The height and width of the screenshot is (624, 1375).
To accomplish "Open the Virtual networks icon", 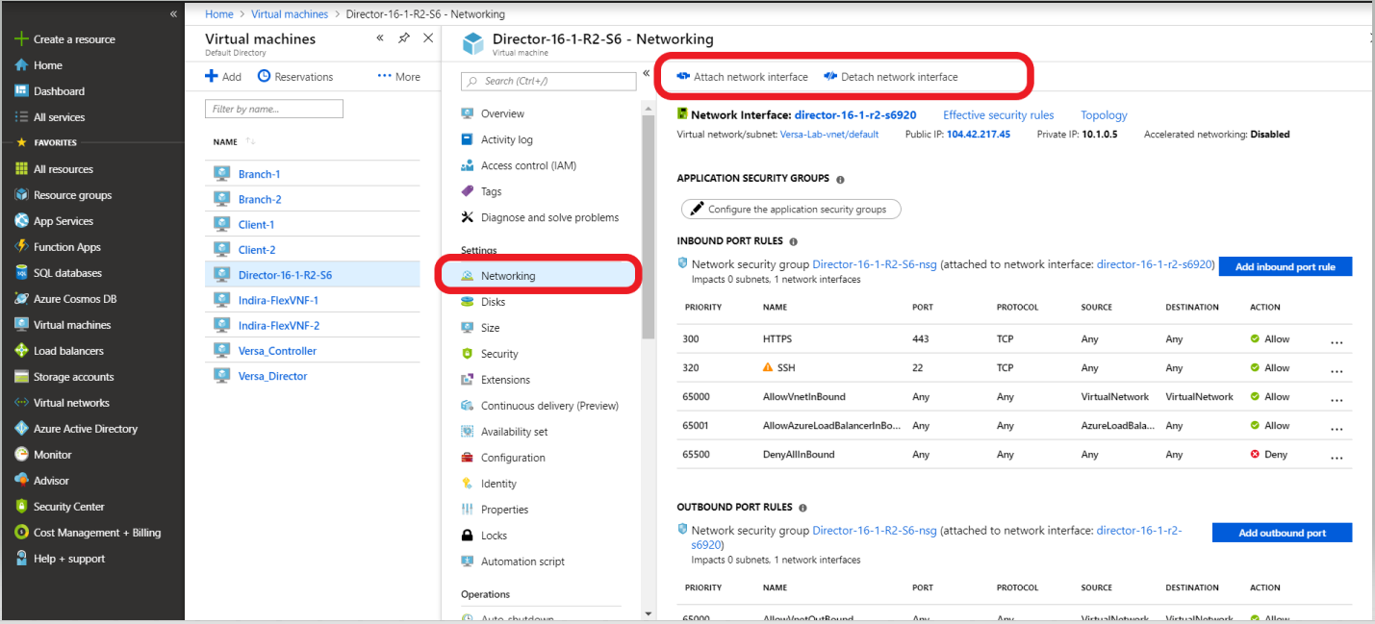I will click(x=21, y=403).
